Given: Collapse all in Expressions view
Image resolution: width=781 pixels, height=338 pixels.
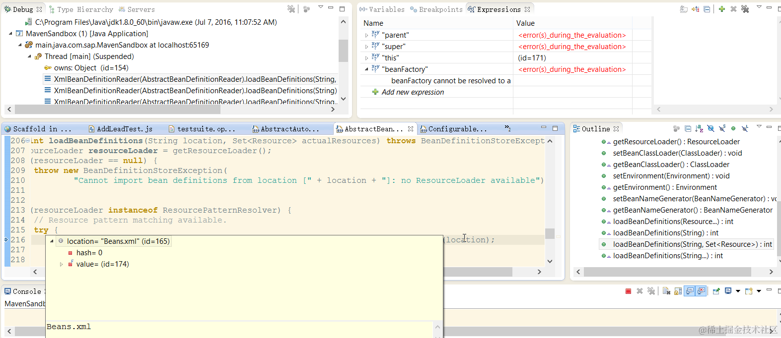Looking at the screenshot, I should coord(707,9).
